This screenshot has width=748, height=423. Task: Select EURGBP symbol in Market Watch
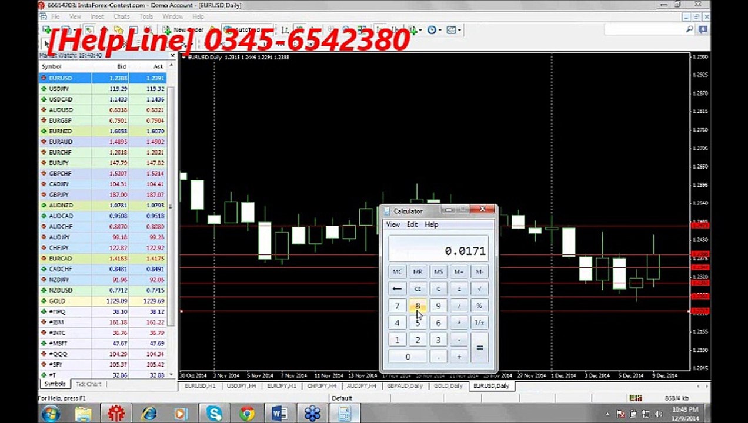tap(60, 120)
